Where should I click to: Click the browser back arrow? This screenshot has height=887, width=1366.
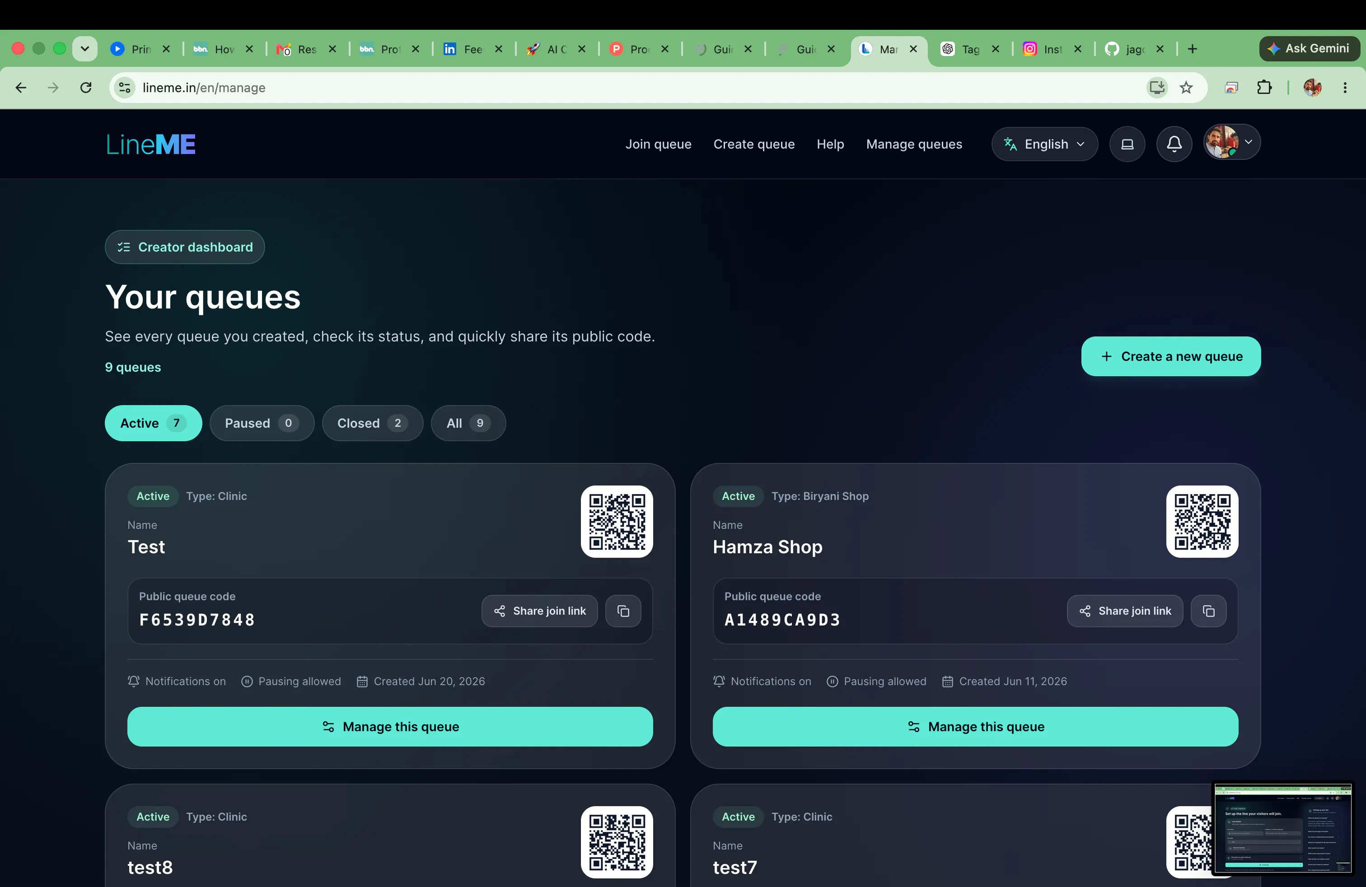pos(21,87)
